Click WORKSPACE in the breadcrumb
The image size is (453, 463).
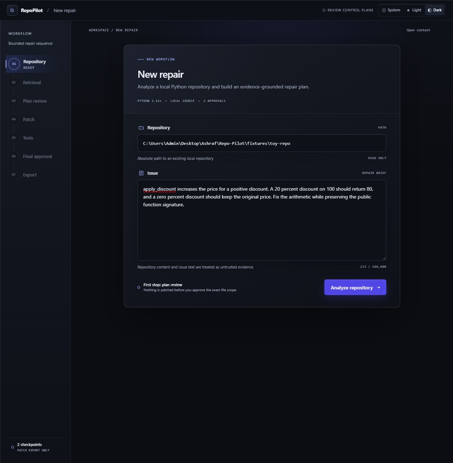coord(99,30)
